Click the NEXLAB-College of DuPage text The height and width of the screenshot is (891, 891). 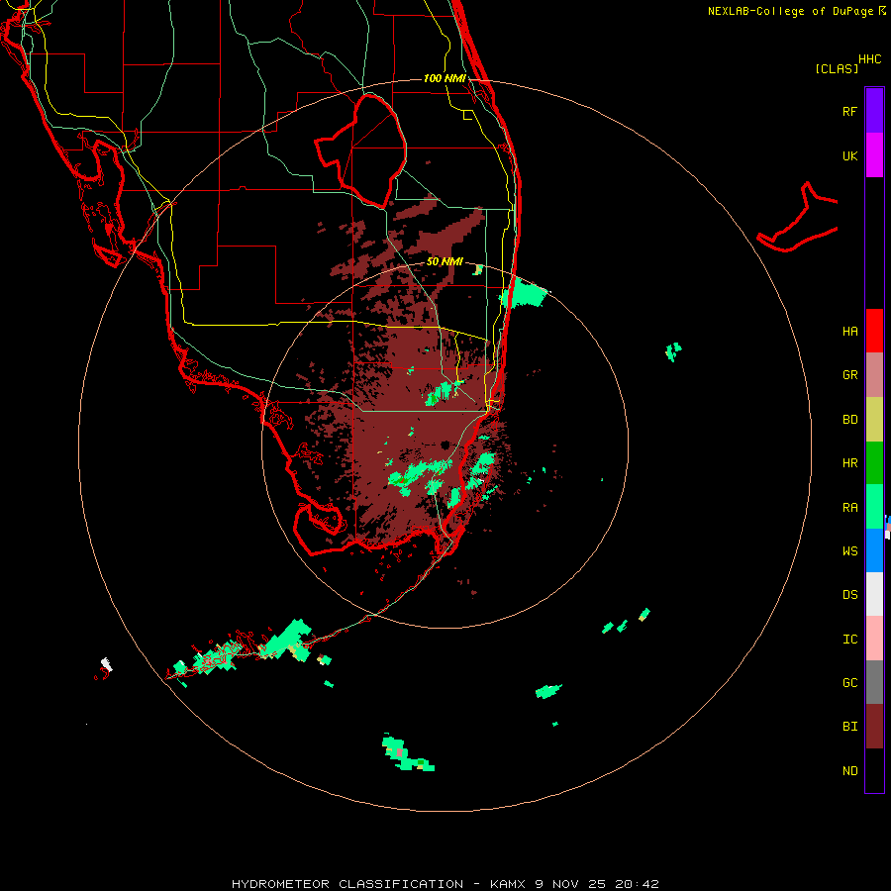(790, 11)
